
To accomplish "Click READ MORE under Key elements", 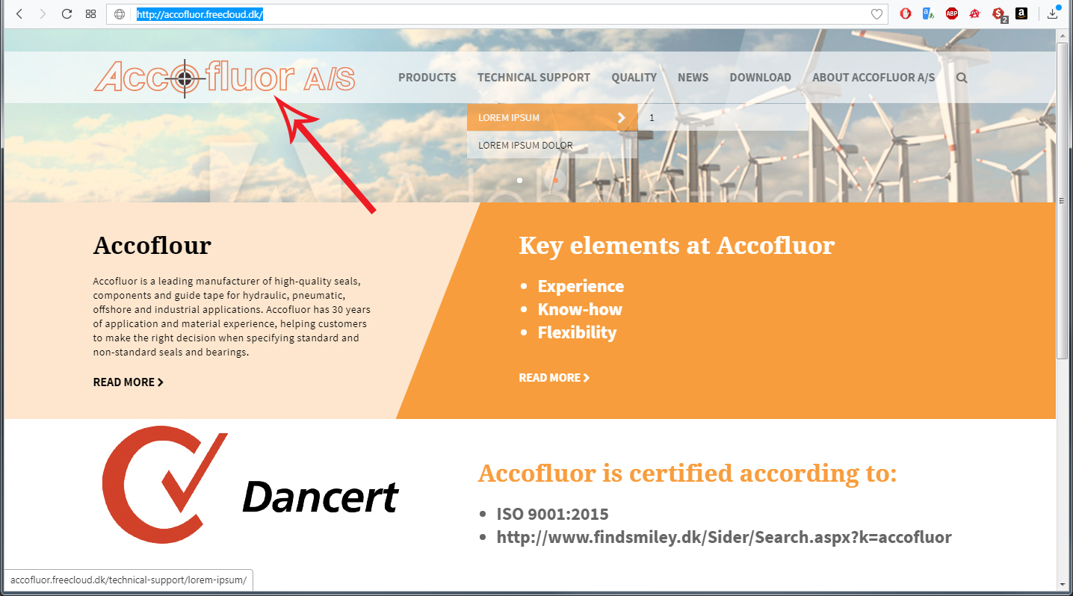I will [554, 377].
